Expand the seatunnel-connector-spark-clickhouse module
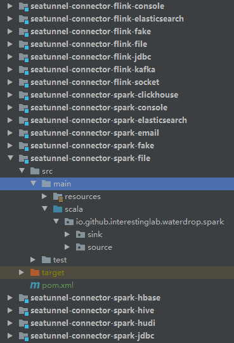Image resolution: width=234 pixels, height=343 pixels. coord(10,95)
